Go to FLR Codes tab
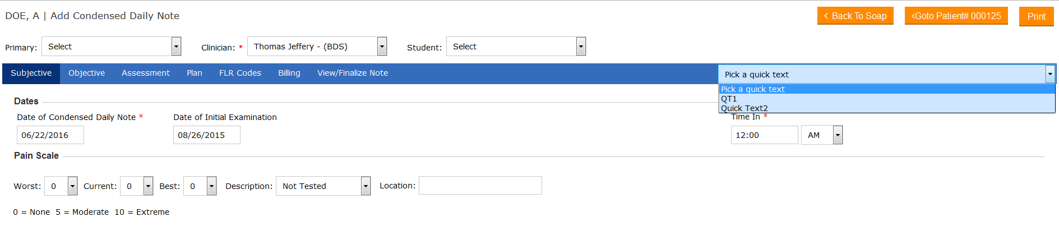The image size is (1059, 226). tap(240, 73)
